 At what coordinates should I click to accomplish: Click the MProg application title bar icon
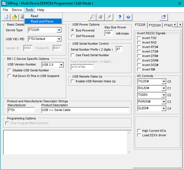[x=4, y=3]
